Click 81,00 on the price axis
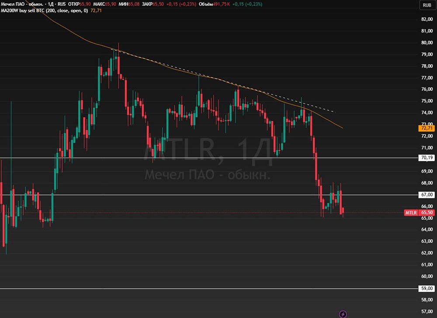The height and width of the screenshot is (318, 437). pyautogui.click(x=427, y=31)
